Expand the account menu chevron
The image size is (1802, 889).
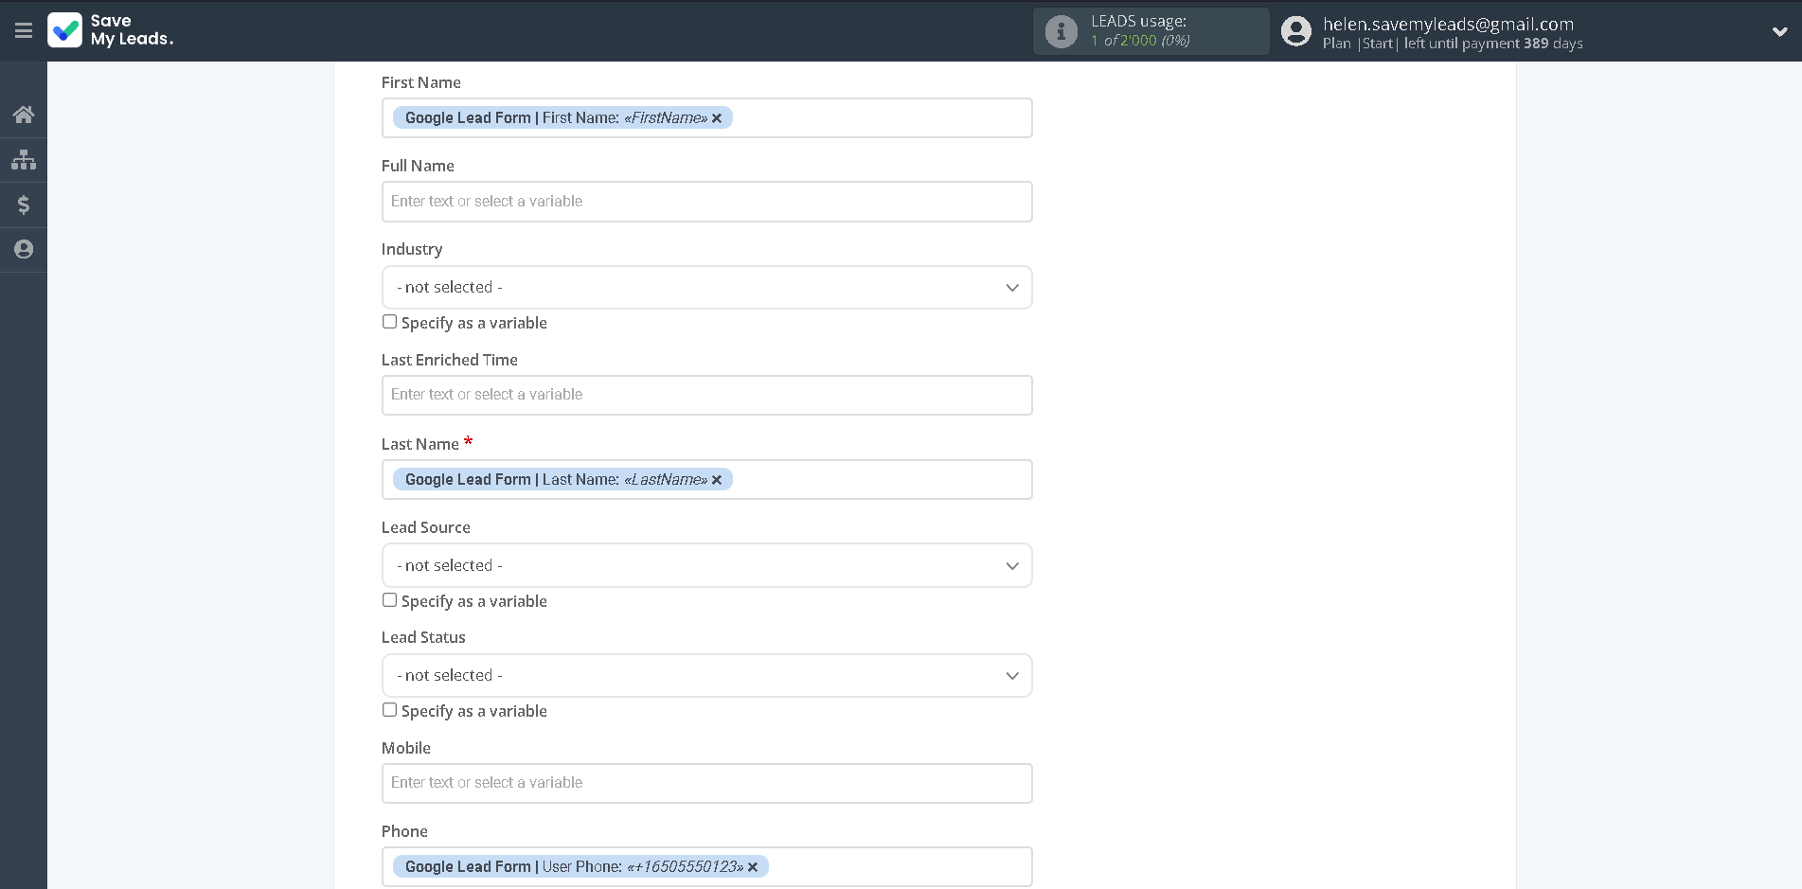click(x=1779, y=31)
